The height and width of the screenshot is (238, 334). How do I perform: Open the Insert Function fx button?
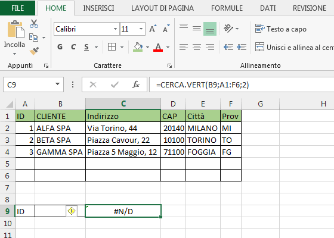[136, 84]
